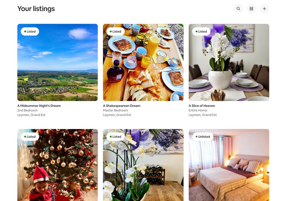Open A Shakespearean Dream title link
Image resolution: width=285 pixels, height=201 pixels.
click(x=122, y=106)
